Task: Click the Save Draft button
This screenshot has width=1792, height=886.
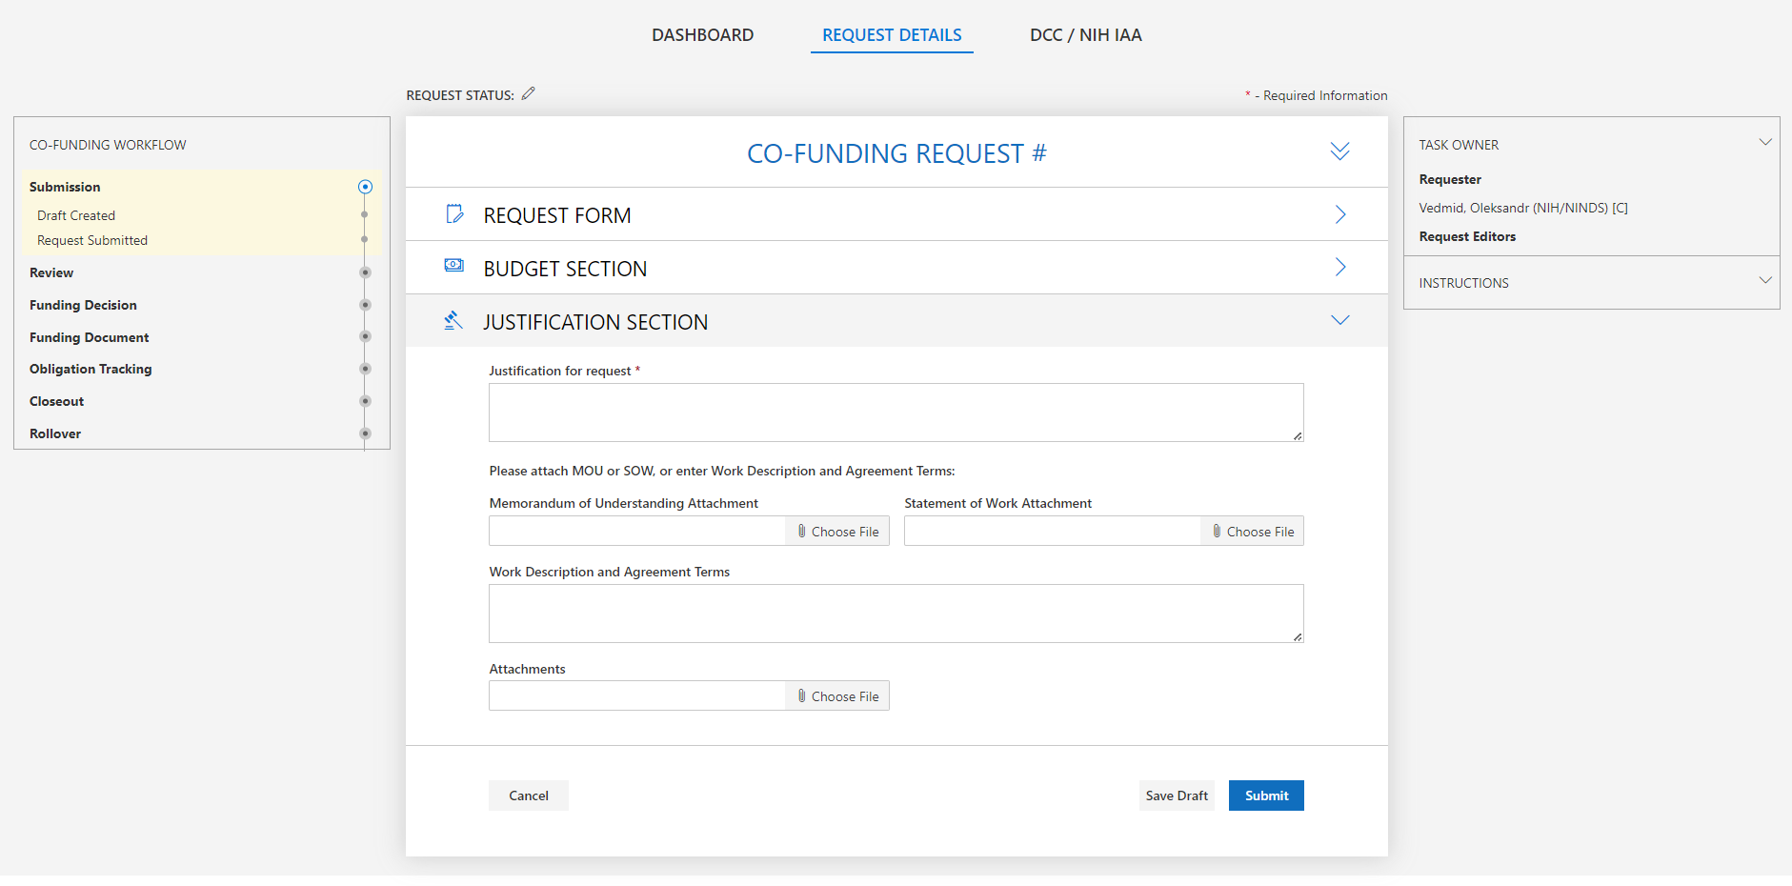Action: pyautogui.click(x=1177, y=795)
